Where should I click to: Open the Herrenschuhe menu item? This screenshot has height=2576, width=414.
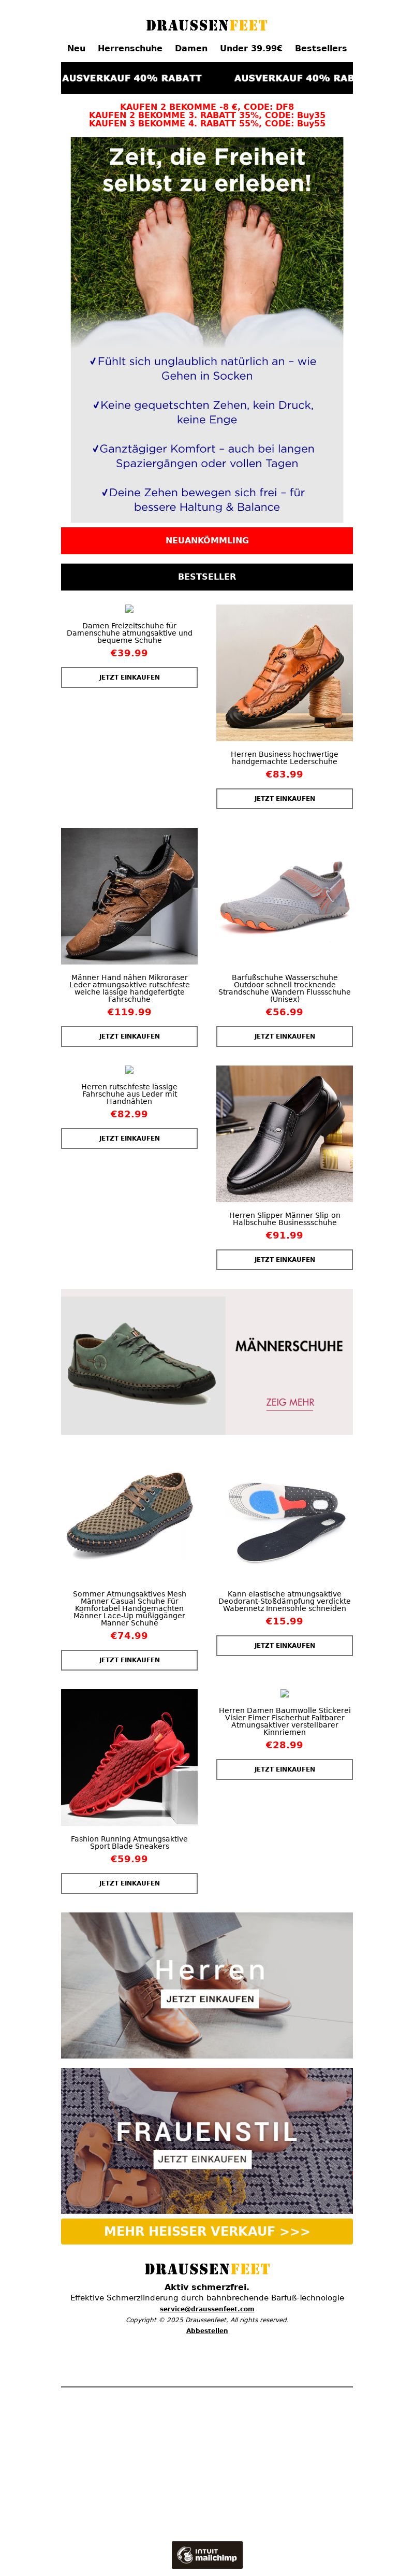tap(130, 48)
